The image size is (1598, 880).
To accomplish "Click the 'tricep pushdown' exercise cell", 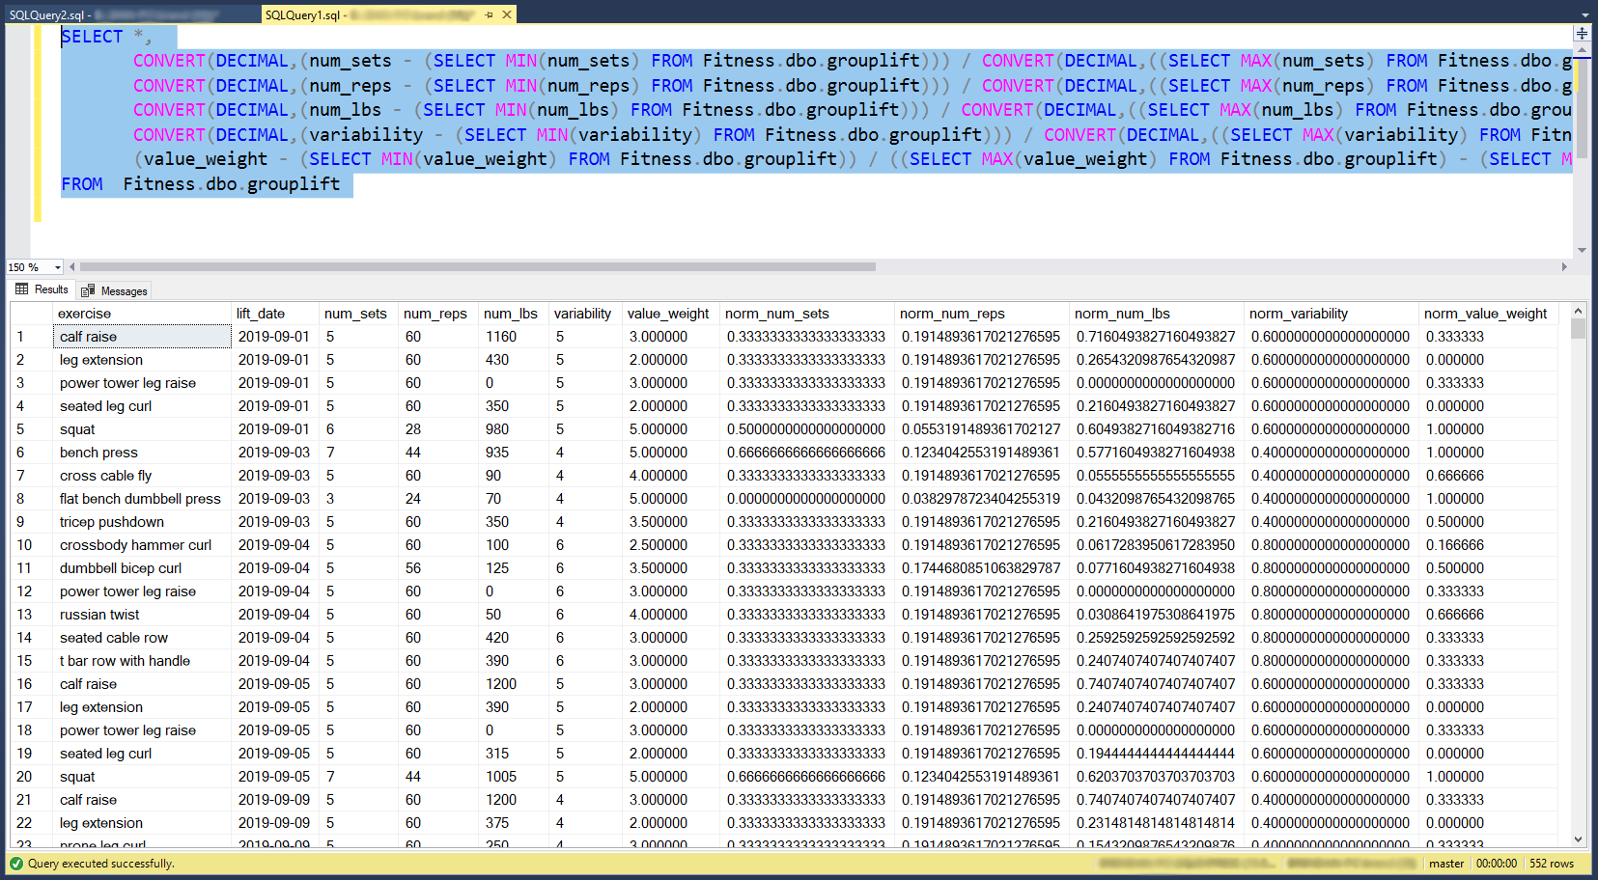I will pos(143,522).
